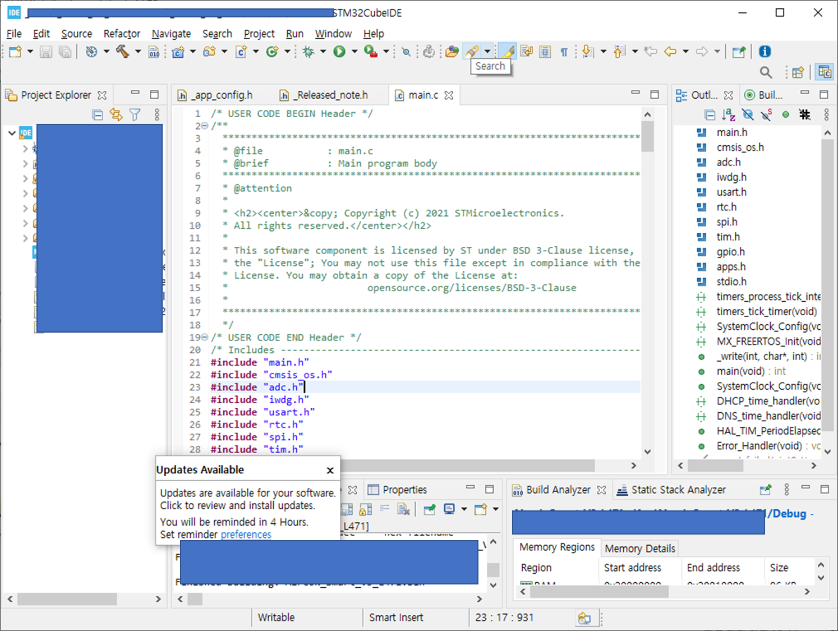Click the green Run play icon
Screen dimensions: 838x631
point(339,52)
